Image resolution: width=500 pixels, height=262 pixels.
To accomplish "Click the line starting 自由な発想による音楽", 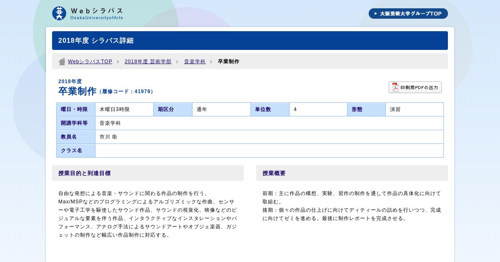I will [133, 193].
